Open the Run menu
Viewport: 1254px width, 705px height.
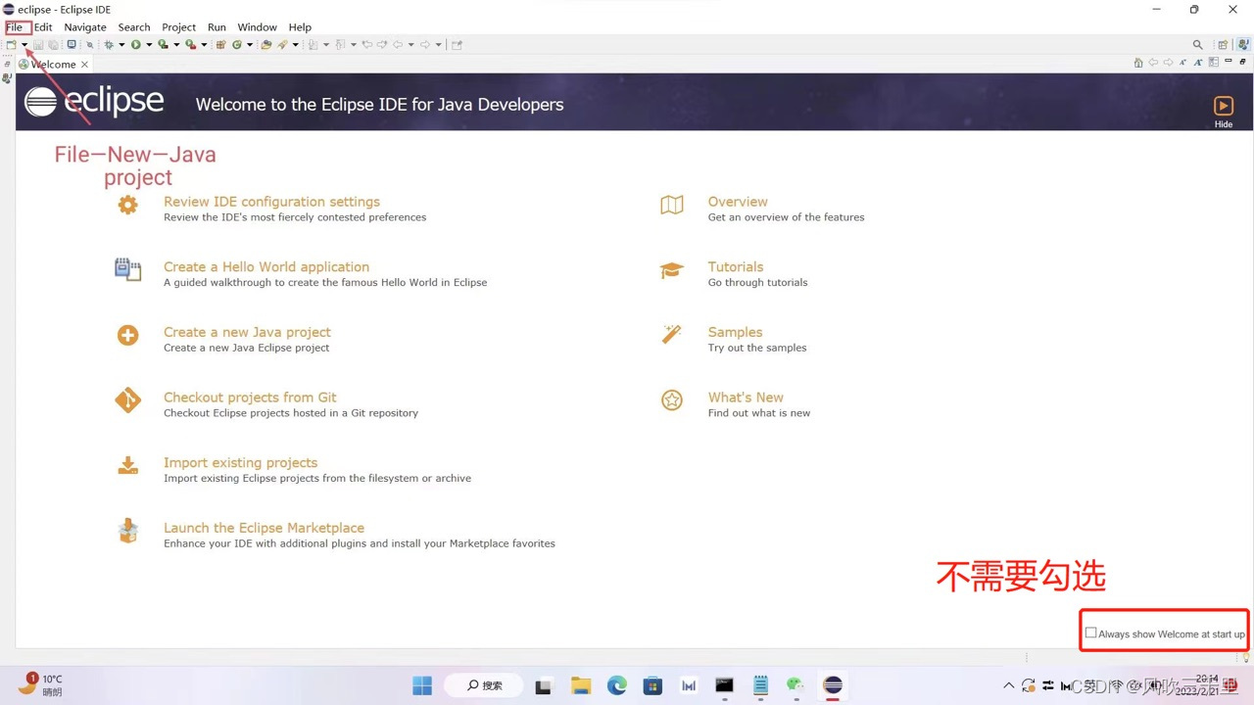pos(217,27)
